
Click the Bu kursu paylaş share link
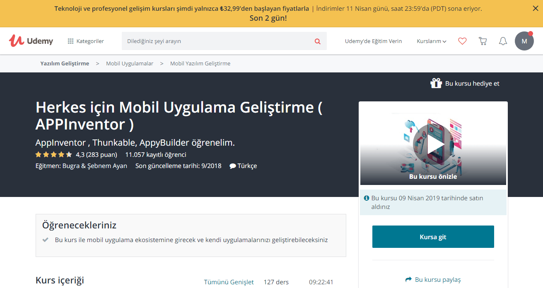pyautogui.click(x=433, y=280)
